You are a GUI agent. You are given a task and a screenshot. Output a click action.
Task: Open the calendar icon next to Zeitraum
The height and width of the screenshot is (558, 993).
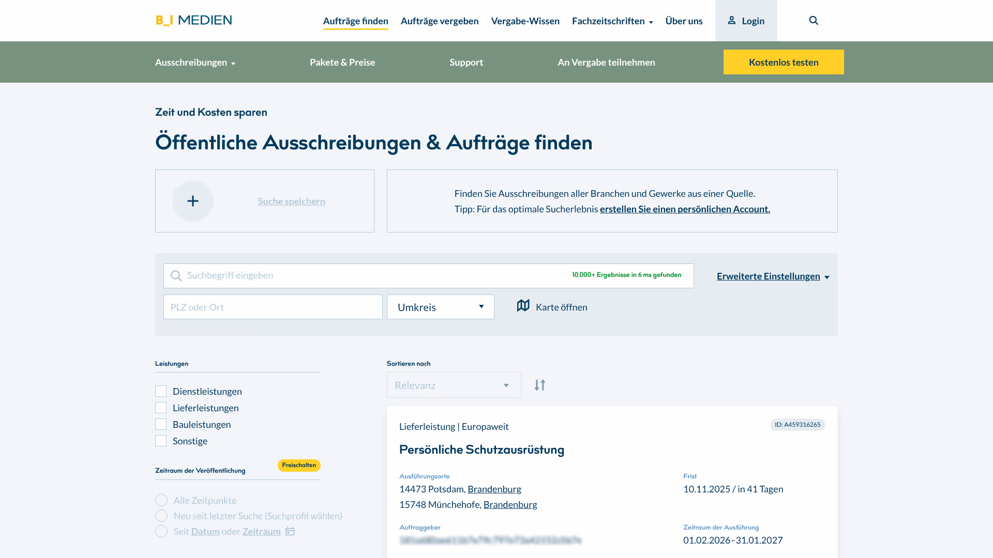[290, 531]
